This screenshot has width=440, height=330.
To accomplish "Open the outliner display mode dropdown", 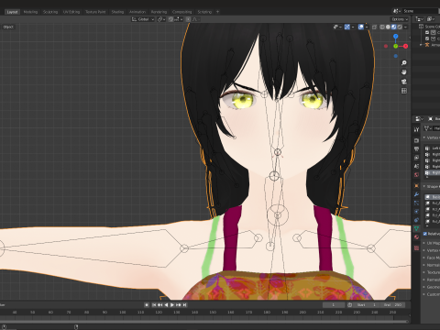I will (419, 19).
